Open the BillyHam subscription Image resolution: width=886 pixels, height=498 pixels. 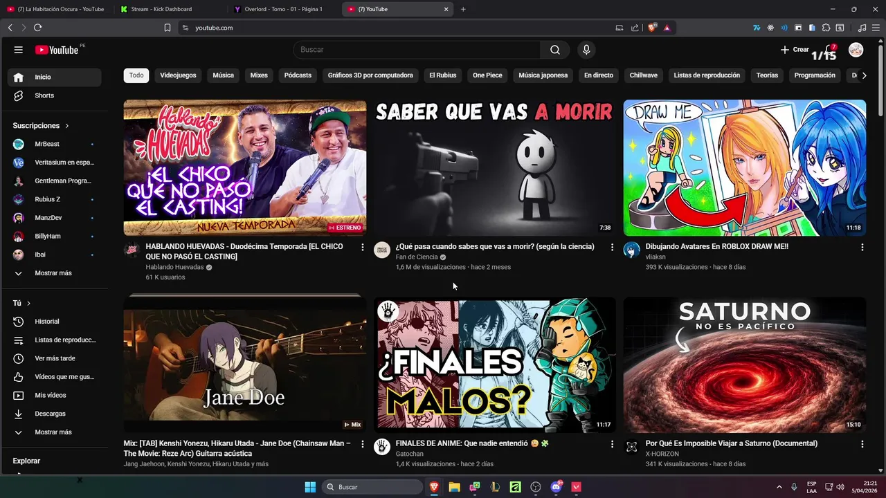pos(55,236)
